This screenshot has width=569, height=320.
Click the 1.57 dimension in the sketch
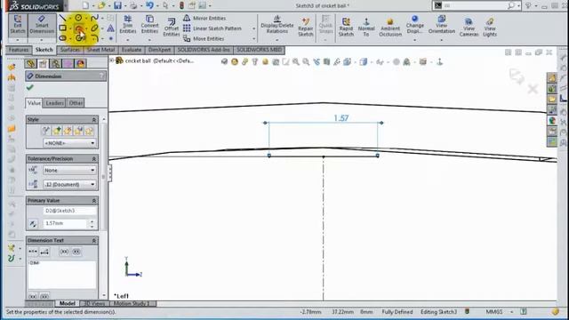point(341,118)
